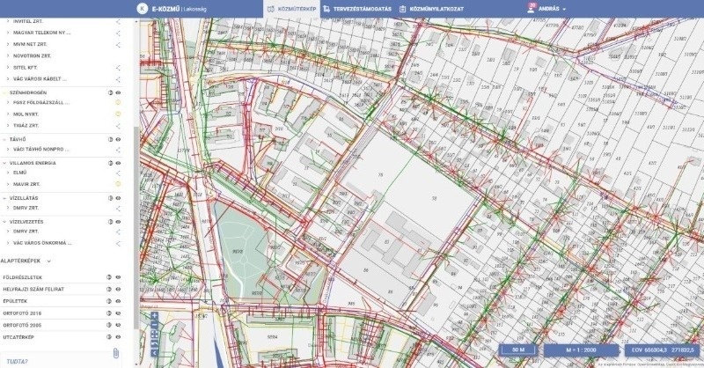Click yellow info icon beside MOL NYRT.
Image resolution: width=704 pixels, height=368 pixels.
tap(117, 114)
